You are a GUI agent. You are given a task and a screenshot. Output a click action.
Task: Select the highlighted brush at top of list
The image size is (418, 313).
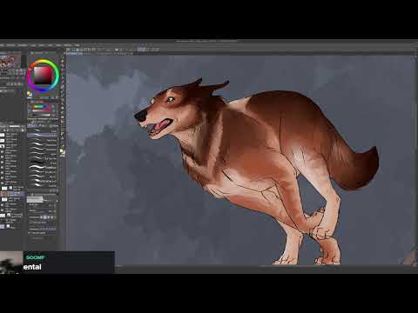(42, 135)
